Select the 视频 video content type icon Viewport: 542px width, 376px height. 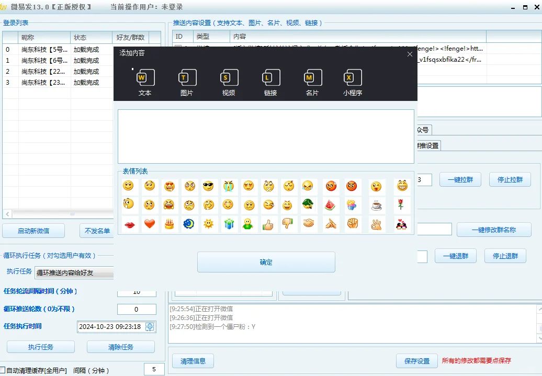pyautogui.click(x=229, y=82)
